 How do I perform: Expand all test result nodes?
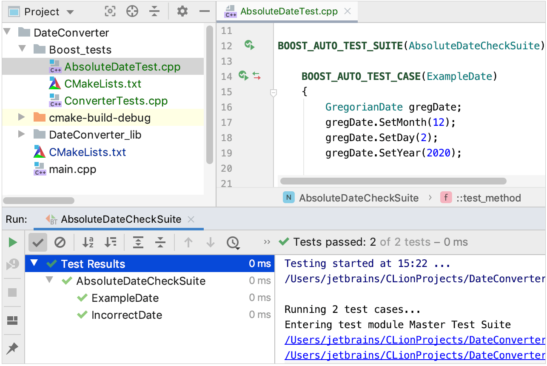tap(138, 242)
